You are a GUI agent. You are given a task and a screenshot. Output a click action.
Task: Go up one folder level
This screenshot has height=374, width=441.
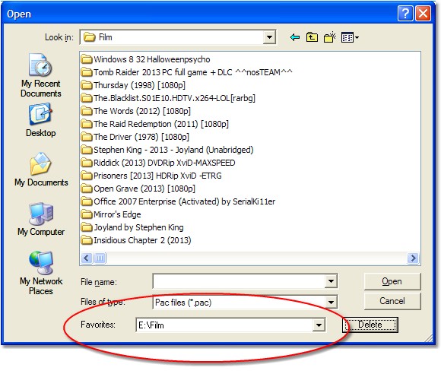(x=313, y=37)
